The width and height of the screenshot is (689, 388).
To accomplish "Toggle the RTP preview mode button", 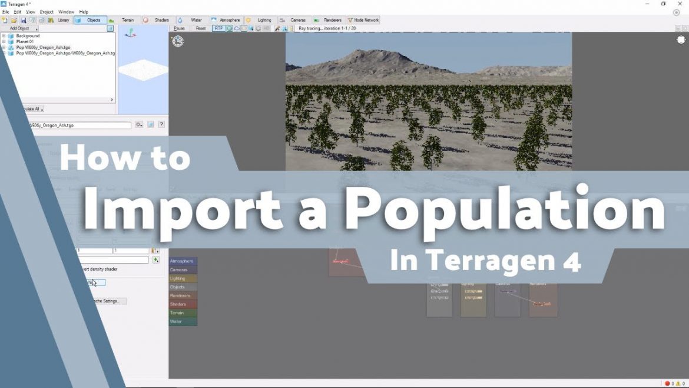I will point(219,28).
